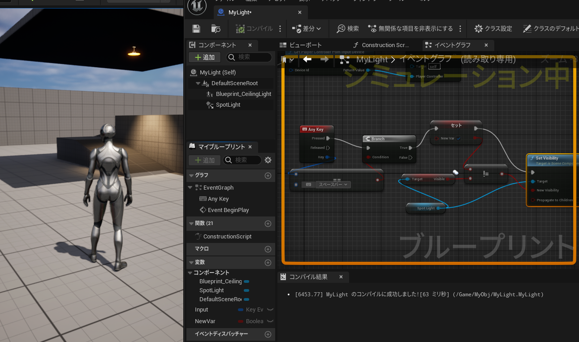579x342 pixels.
Task: Collapse the コンポーネント variables category
Action: click(x=190, y=273)
